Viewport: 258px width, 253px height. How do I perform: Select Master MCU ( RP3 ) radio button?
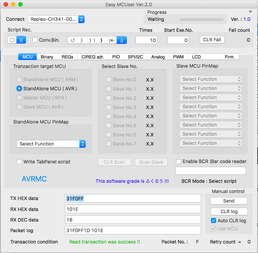point(19,98)
